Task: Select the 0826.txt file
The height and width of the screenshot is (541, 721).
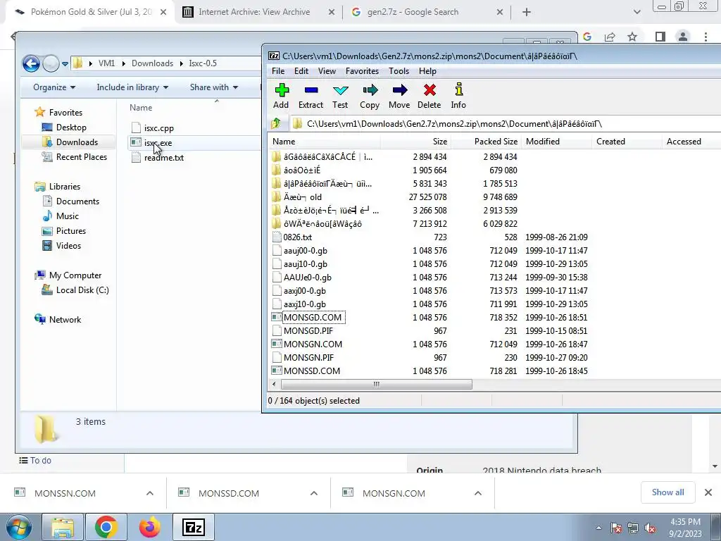Action: (298, 237)
